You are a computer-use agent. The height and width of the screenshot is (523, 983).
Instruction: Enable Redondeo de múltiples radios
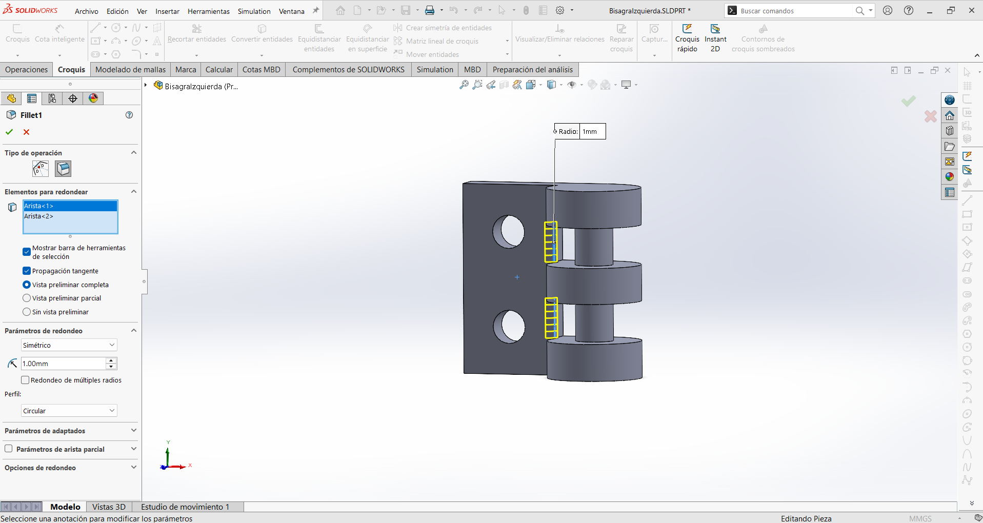(25, 380)
